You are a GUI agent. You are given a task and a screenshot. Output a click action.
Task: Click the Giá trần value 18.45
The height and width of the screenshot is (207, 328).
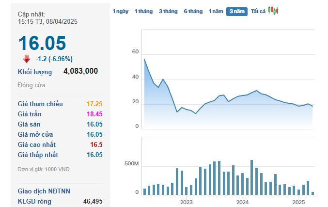click(x=94, y=114)
